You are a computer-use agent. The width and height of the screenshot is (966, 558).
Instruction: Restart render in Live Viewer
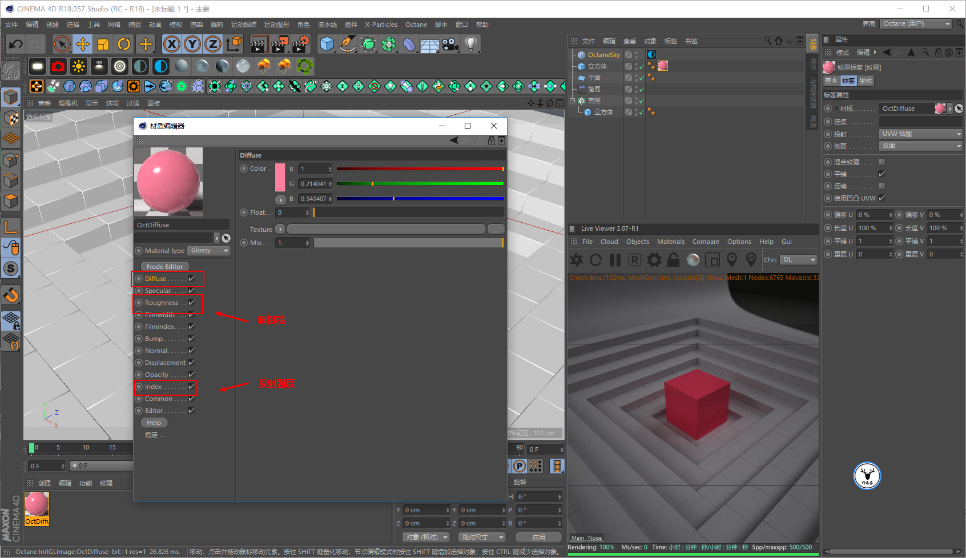[x=596, y=260]
